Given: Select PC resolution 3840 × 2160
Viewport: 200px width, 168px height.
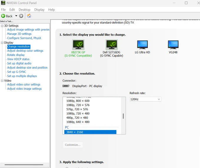Looking at the screenshot, I should (90, 132).
